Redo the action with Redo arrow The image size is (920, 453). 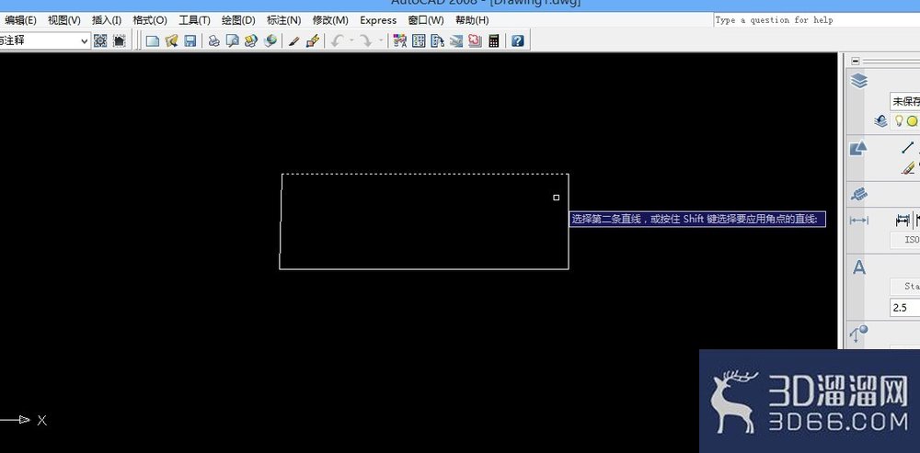pos(365,40)
